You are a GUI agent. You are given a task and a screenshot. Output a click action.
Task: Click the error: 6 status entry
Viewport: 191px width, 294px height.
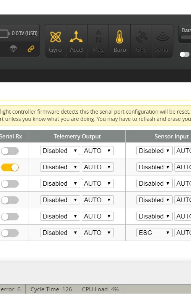click(x=10, y=289)
